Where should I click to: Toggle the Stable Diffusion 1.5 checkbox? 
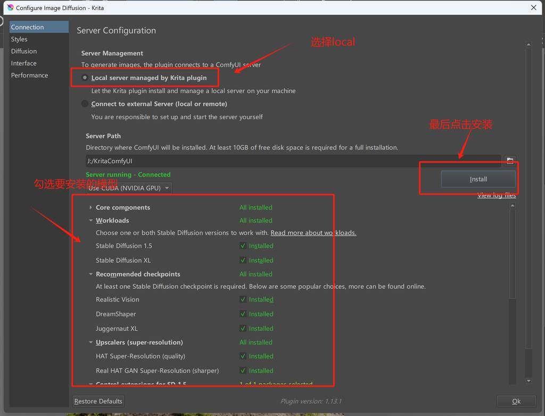243,246
